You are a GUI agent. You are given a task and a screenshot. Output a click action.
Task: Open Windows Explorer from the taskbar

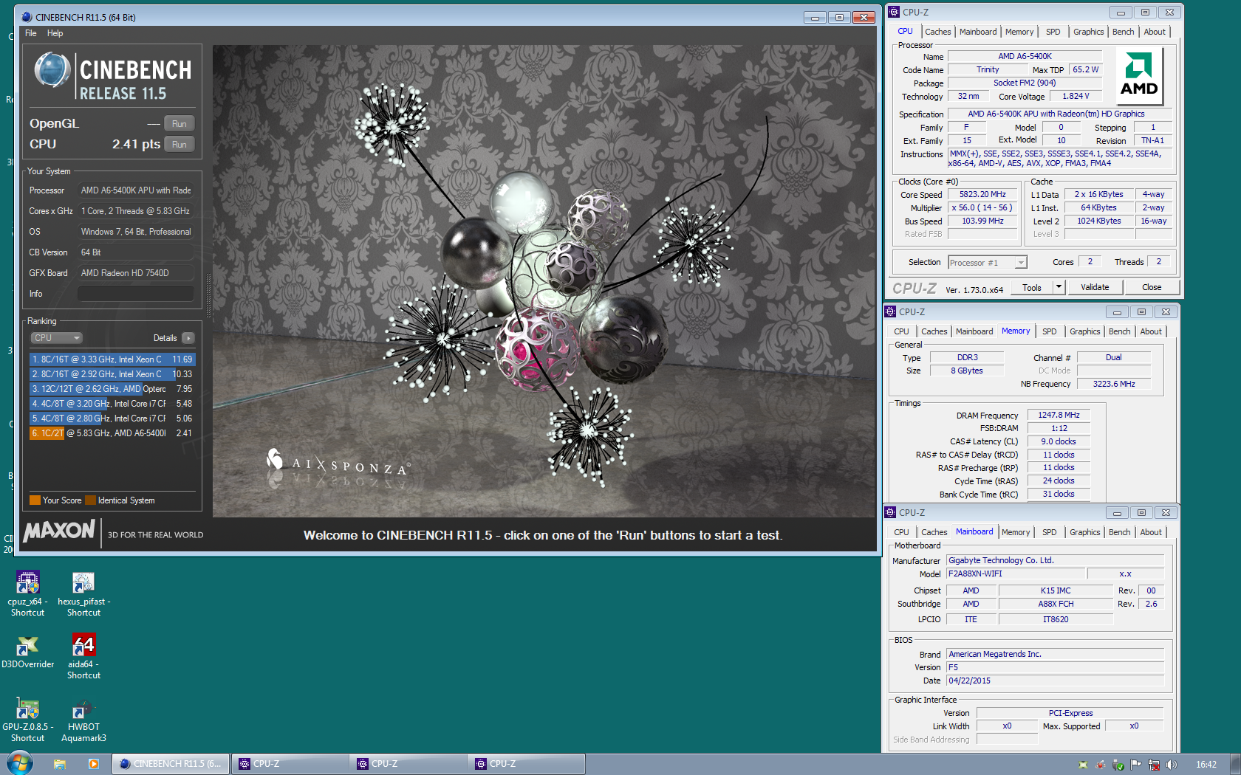coord(60,764)
